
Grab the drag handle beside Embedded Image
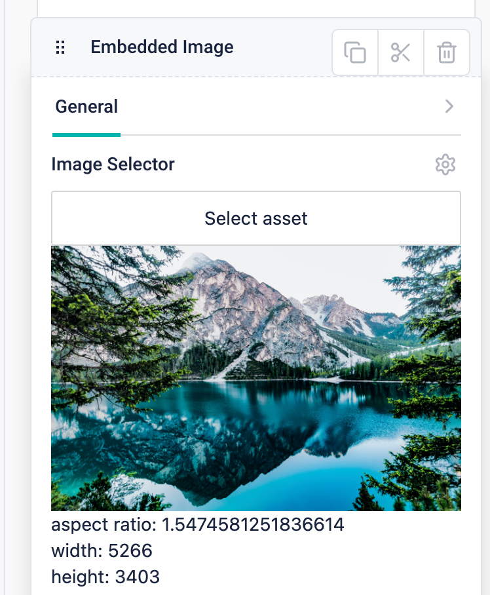(60, 47)
